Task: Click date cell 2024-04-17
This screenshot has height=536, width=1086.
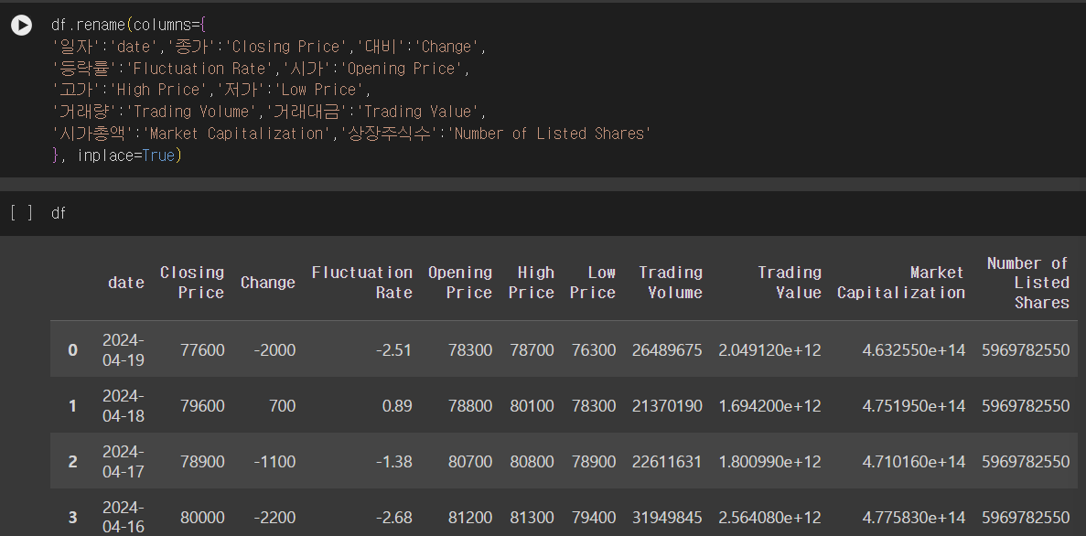Action: click(124, 461)
